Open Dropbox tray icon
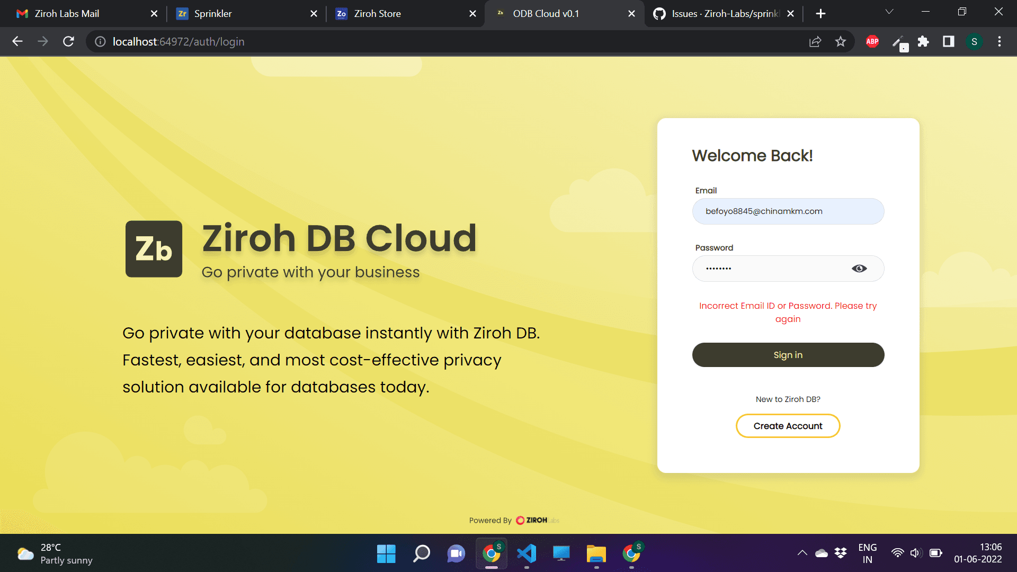Image resolution: width=1017 pixels, height=572 pixels. coord(841,553)
